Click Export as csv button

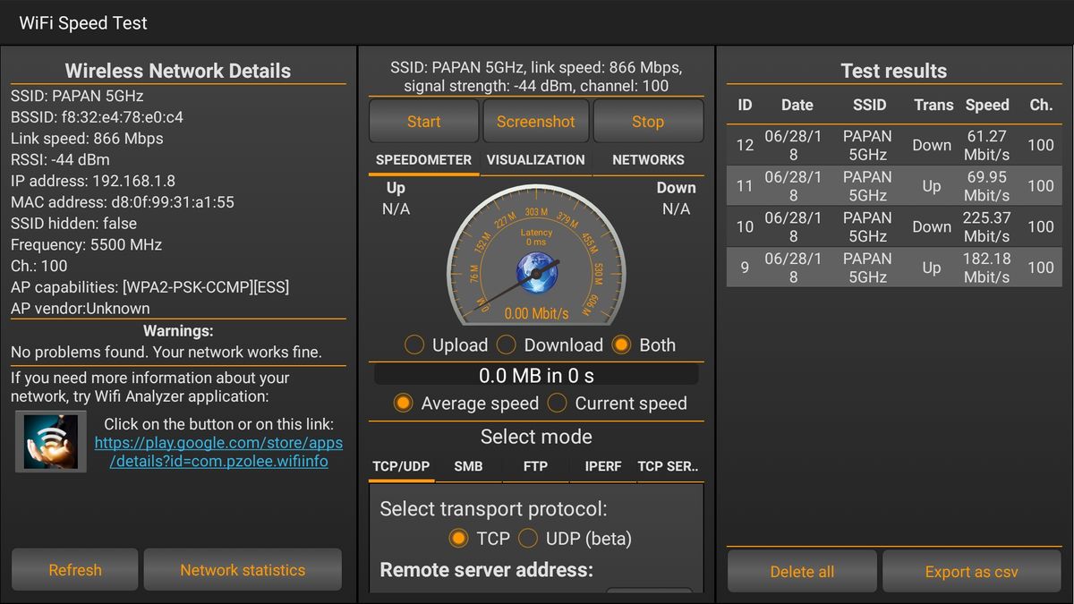coord(971,572)
